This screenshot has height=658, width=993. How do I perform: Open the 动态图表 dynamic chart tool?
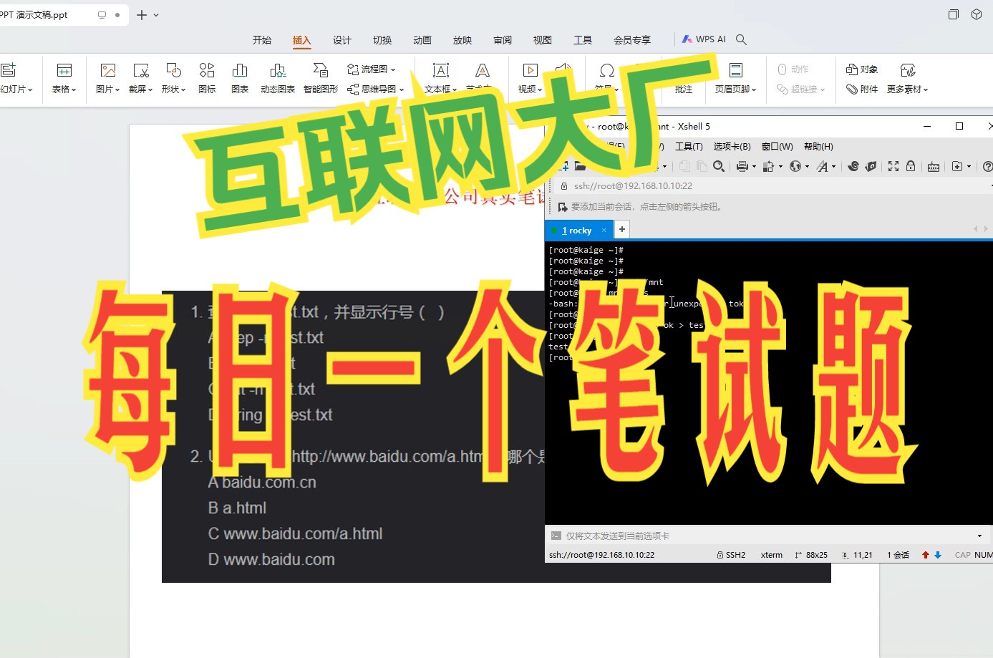tap(278, 70)
